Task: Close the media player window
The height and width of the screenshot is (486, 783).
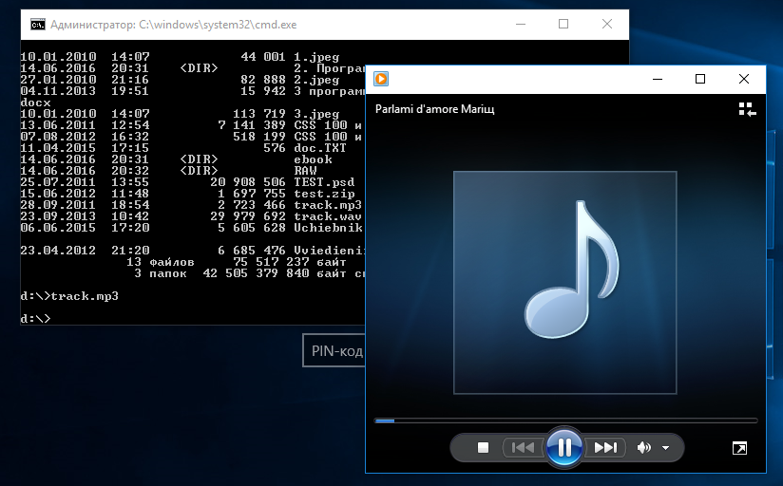Action: pos(743,79)
